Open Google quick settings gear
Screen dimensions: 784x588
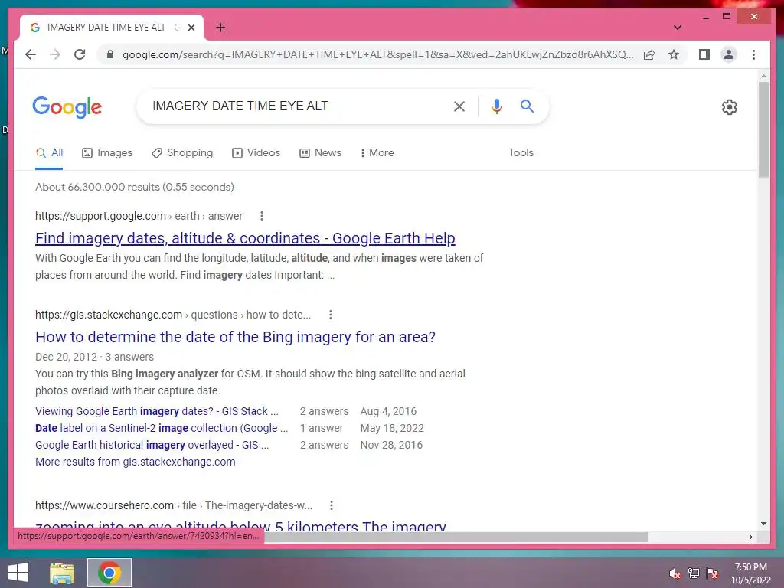(x=729, y=107)
